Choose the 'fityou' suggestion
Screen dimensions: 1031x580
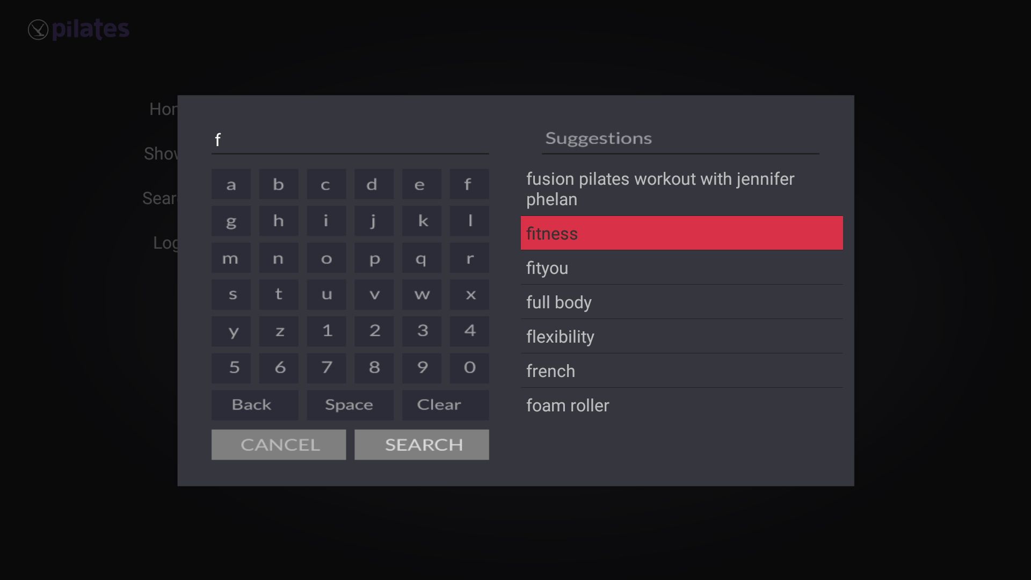click(681, 267)
